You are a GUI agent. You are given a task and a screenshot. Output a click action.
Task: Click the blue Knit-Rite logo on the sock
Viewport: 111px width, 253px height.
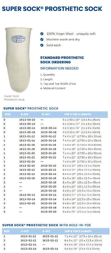point(18,39)
